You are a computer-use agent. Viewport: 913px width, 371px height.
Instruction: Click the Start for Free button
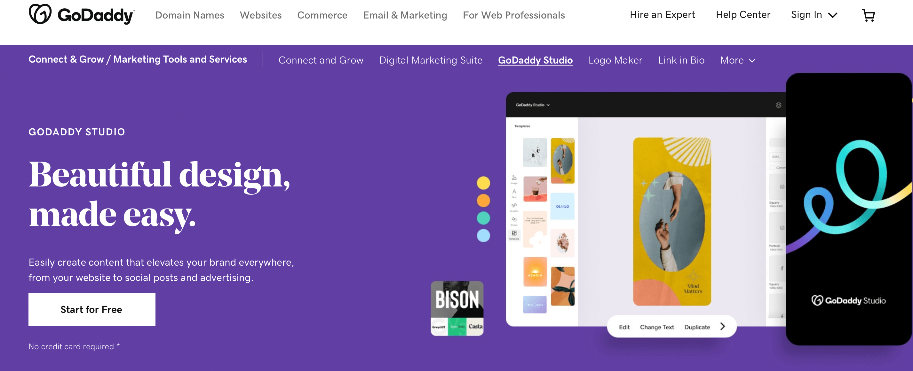92,309
